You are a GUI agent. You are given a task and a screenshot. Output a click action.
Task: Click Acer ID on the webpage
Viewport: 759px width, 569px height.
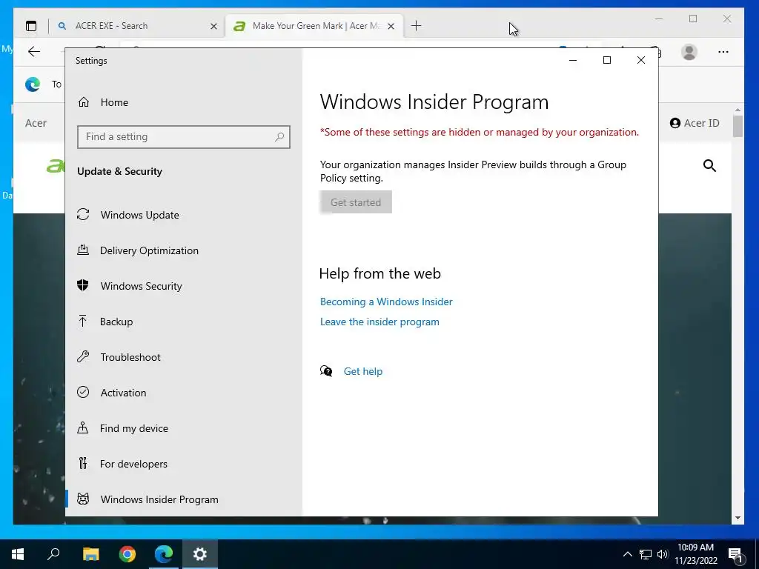click(x=695, y=123)
